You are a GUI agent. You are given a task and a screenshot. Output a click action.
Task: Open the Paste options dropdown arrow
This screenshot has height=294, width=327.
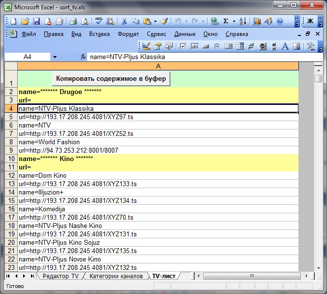(155, 21)
